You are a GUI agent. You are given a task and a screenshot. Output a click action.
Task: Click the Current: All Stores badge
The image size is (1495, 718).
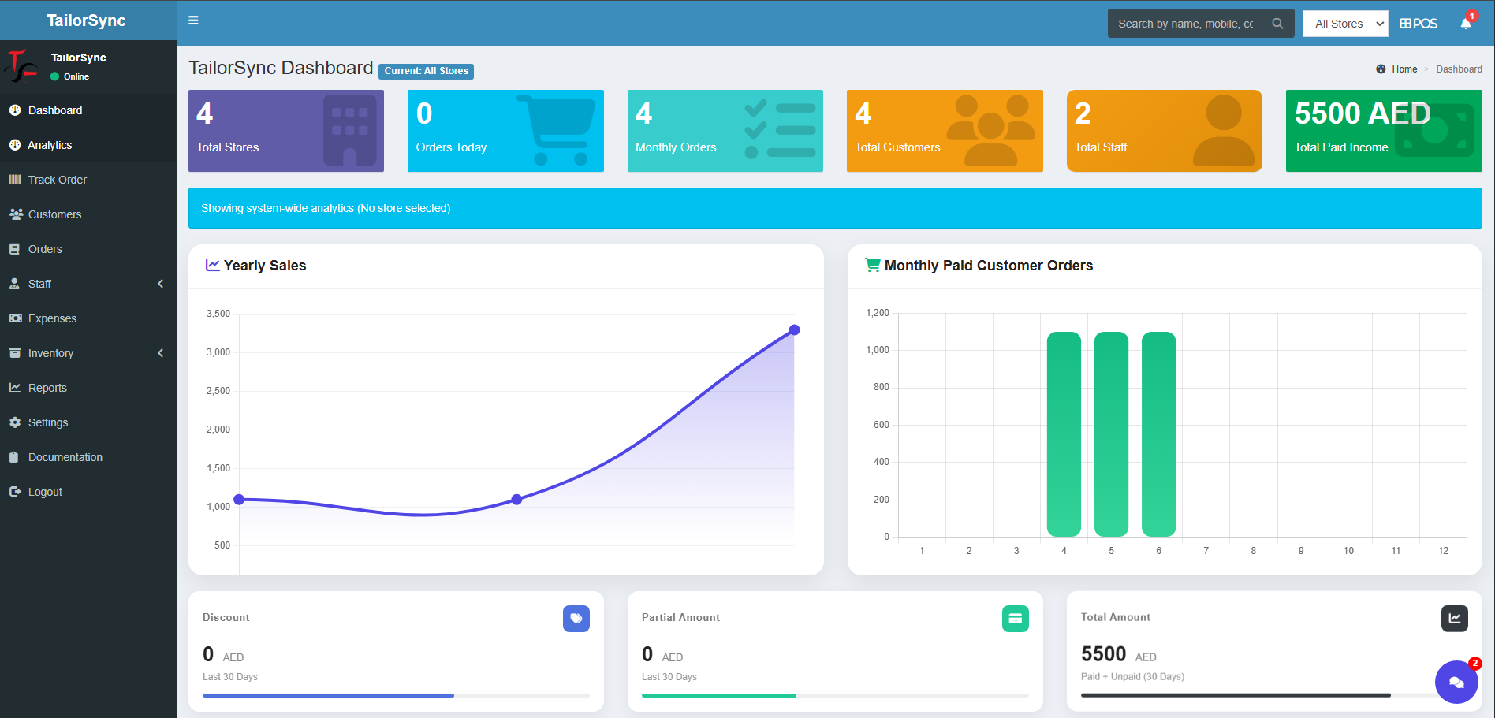click(426, 71)
